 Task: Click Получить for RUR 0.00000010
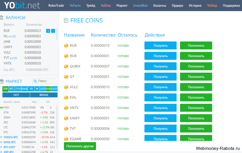(x=161, y=46)
